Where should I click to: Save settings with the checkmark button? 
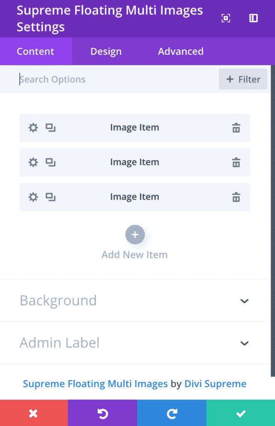coord(241,413)
